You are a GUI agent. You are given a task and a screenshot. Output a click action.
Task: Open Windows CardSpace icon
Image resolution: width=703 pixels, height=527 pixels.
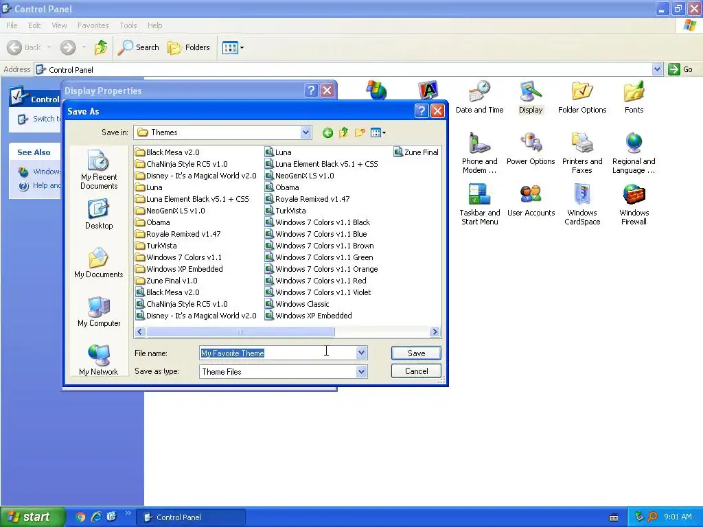click(x=582, y=204)
